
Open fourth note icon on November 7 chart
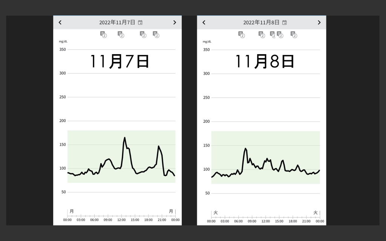tap(156, 34)
